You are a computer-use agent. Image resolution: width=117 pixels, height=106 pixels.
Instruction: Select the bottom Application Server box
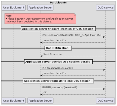click(x=40, y=101)
